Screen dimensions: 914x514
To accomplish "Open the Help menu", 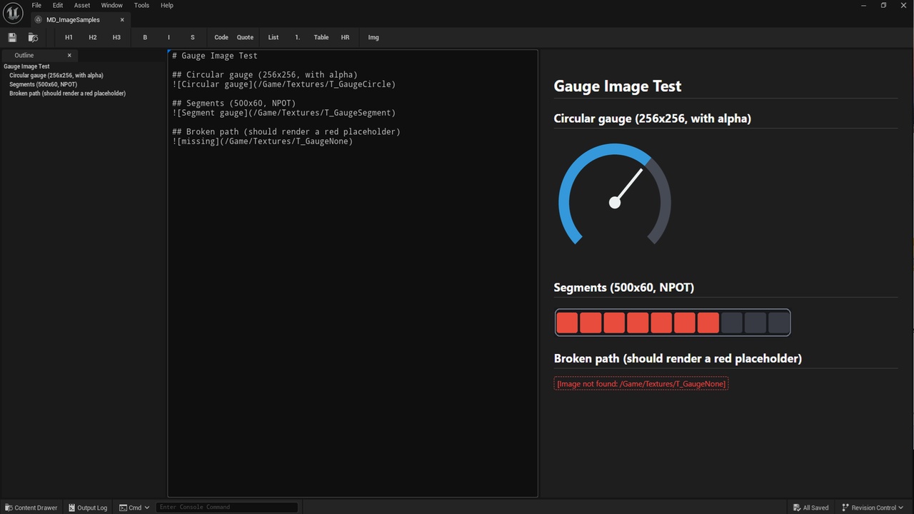I will [x=166, y=5].
